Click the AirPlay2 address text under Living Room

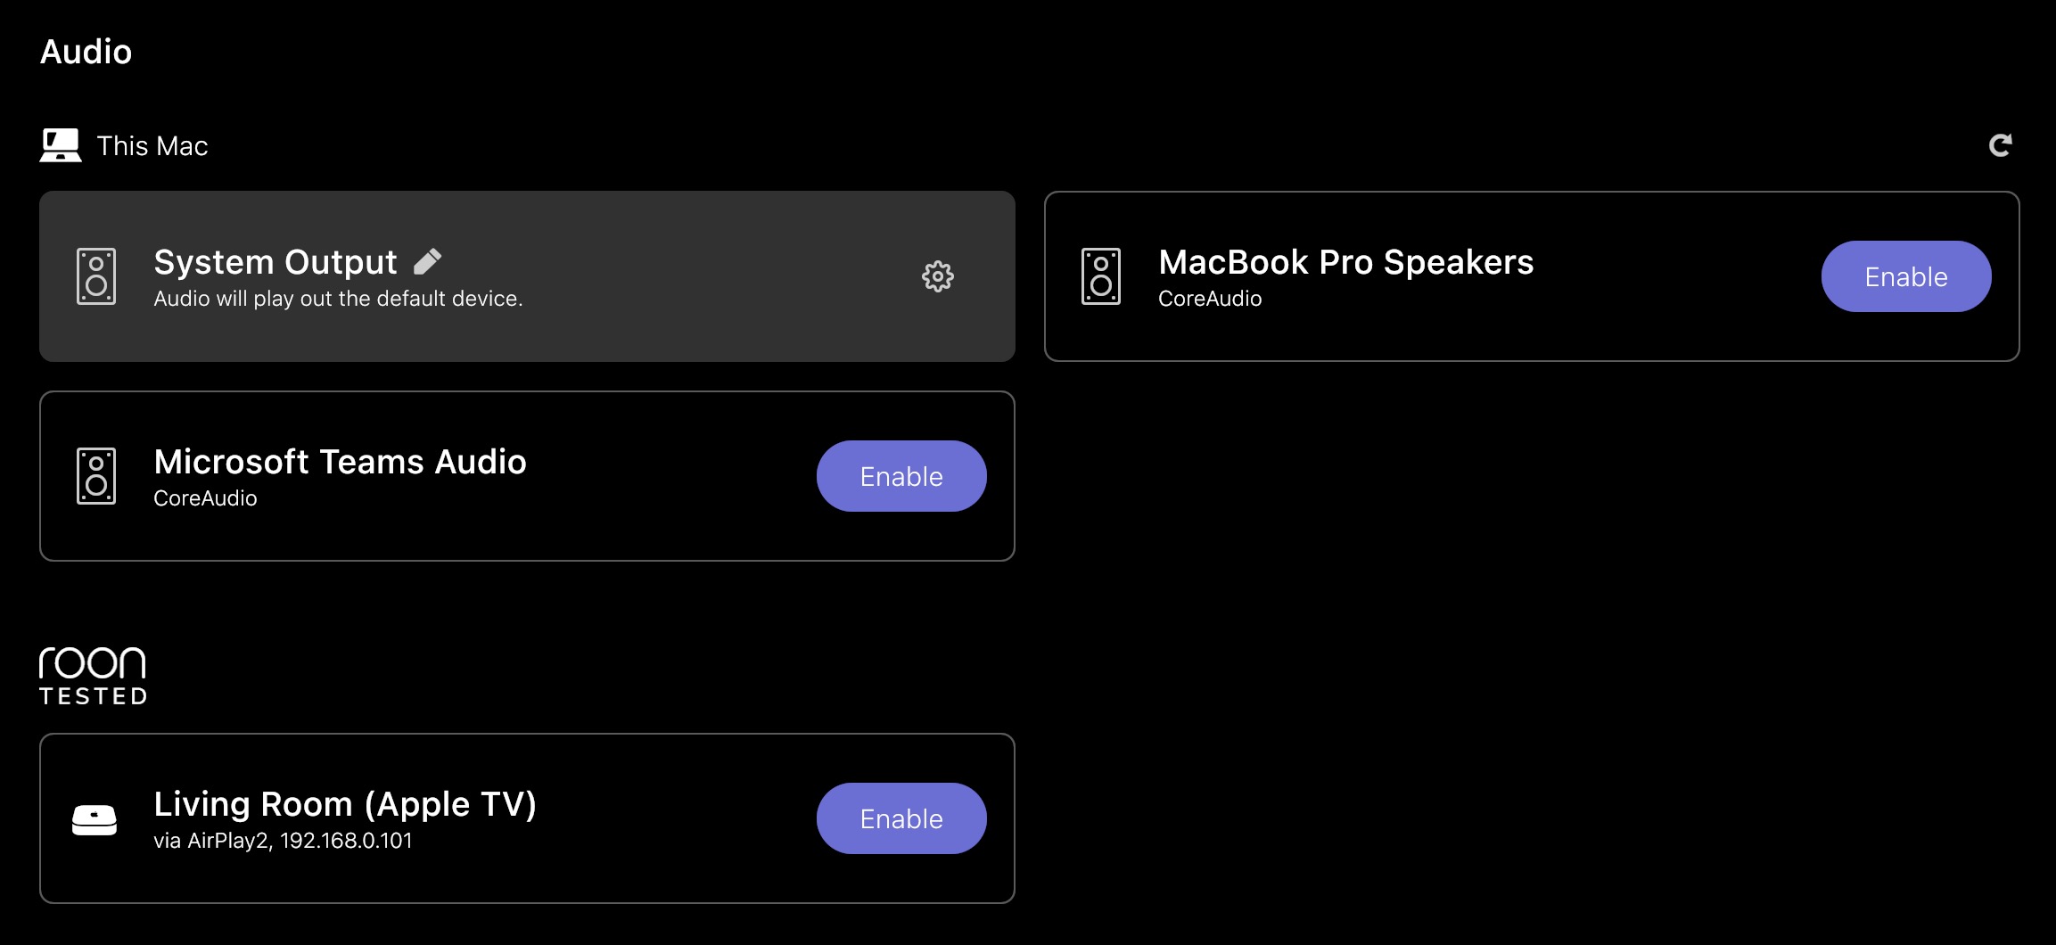pos(283,841)
